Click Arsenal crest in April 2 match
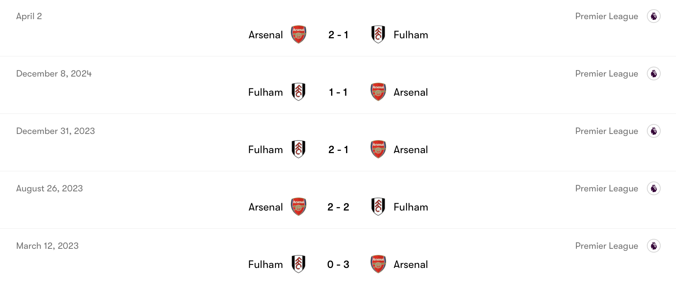676x284 pixels. tap(299, 34)
